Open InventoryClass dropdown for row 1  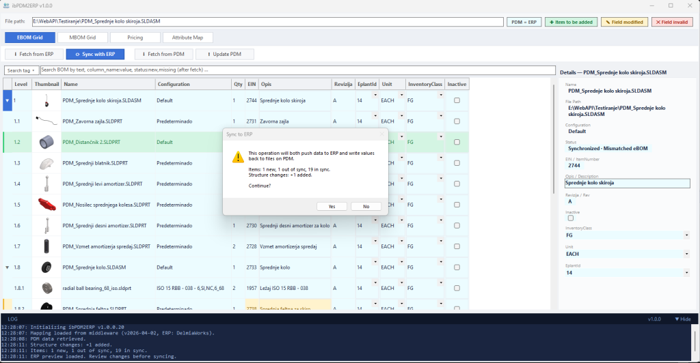[x=441, y=96]
